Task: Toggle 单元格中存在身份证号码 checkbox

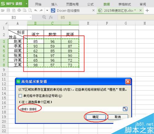Action: click(20, 96)
